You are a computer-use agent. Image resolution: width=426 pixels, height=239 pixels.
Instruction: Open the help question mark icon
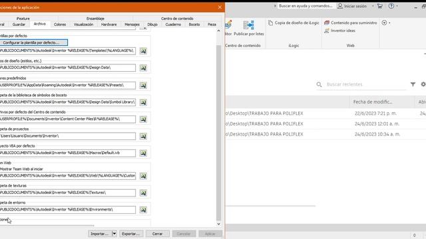[391, 6]
